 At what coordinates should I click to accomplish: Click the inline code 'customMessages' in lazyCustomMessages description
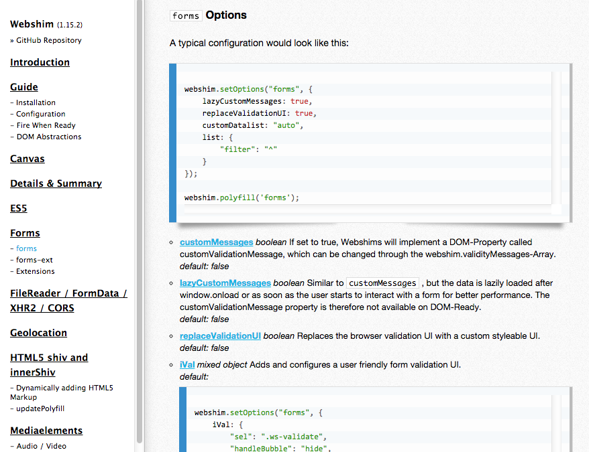[x=382, y=283]
